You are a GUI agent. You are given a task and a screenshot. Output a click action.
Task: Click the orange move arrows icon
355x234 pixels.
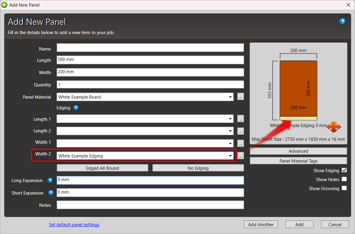tap(334, 127)
